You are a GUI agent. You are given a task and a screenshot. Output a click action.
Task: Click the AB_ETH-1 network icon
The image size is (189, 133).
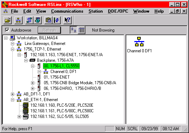click(x=19, y=100)
